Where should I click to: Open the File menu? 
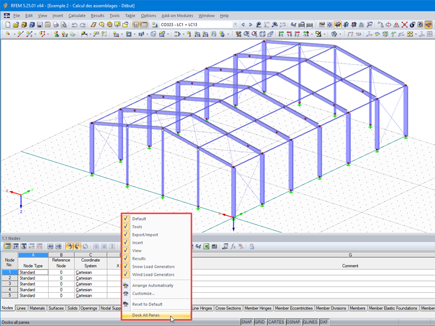point(17,16)
